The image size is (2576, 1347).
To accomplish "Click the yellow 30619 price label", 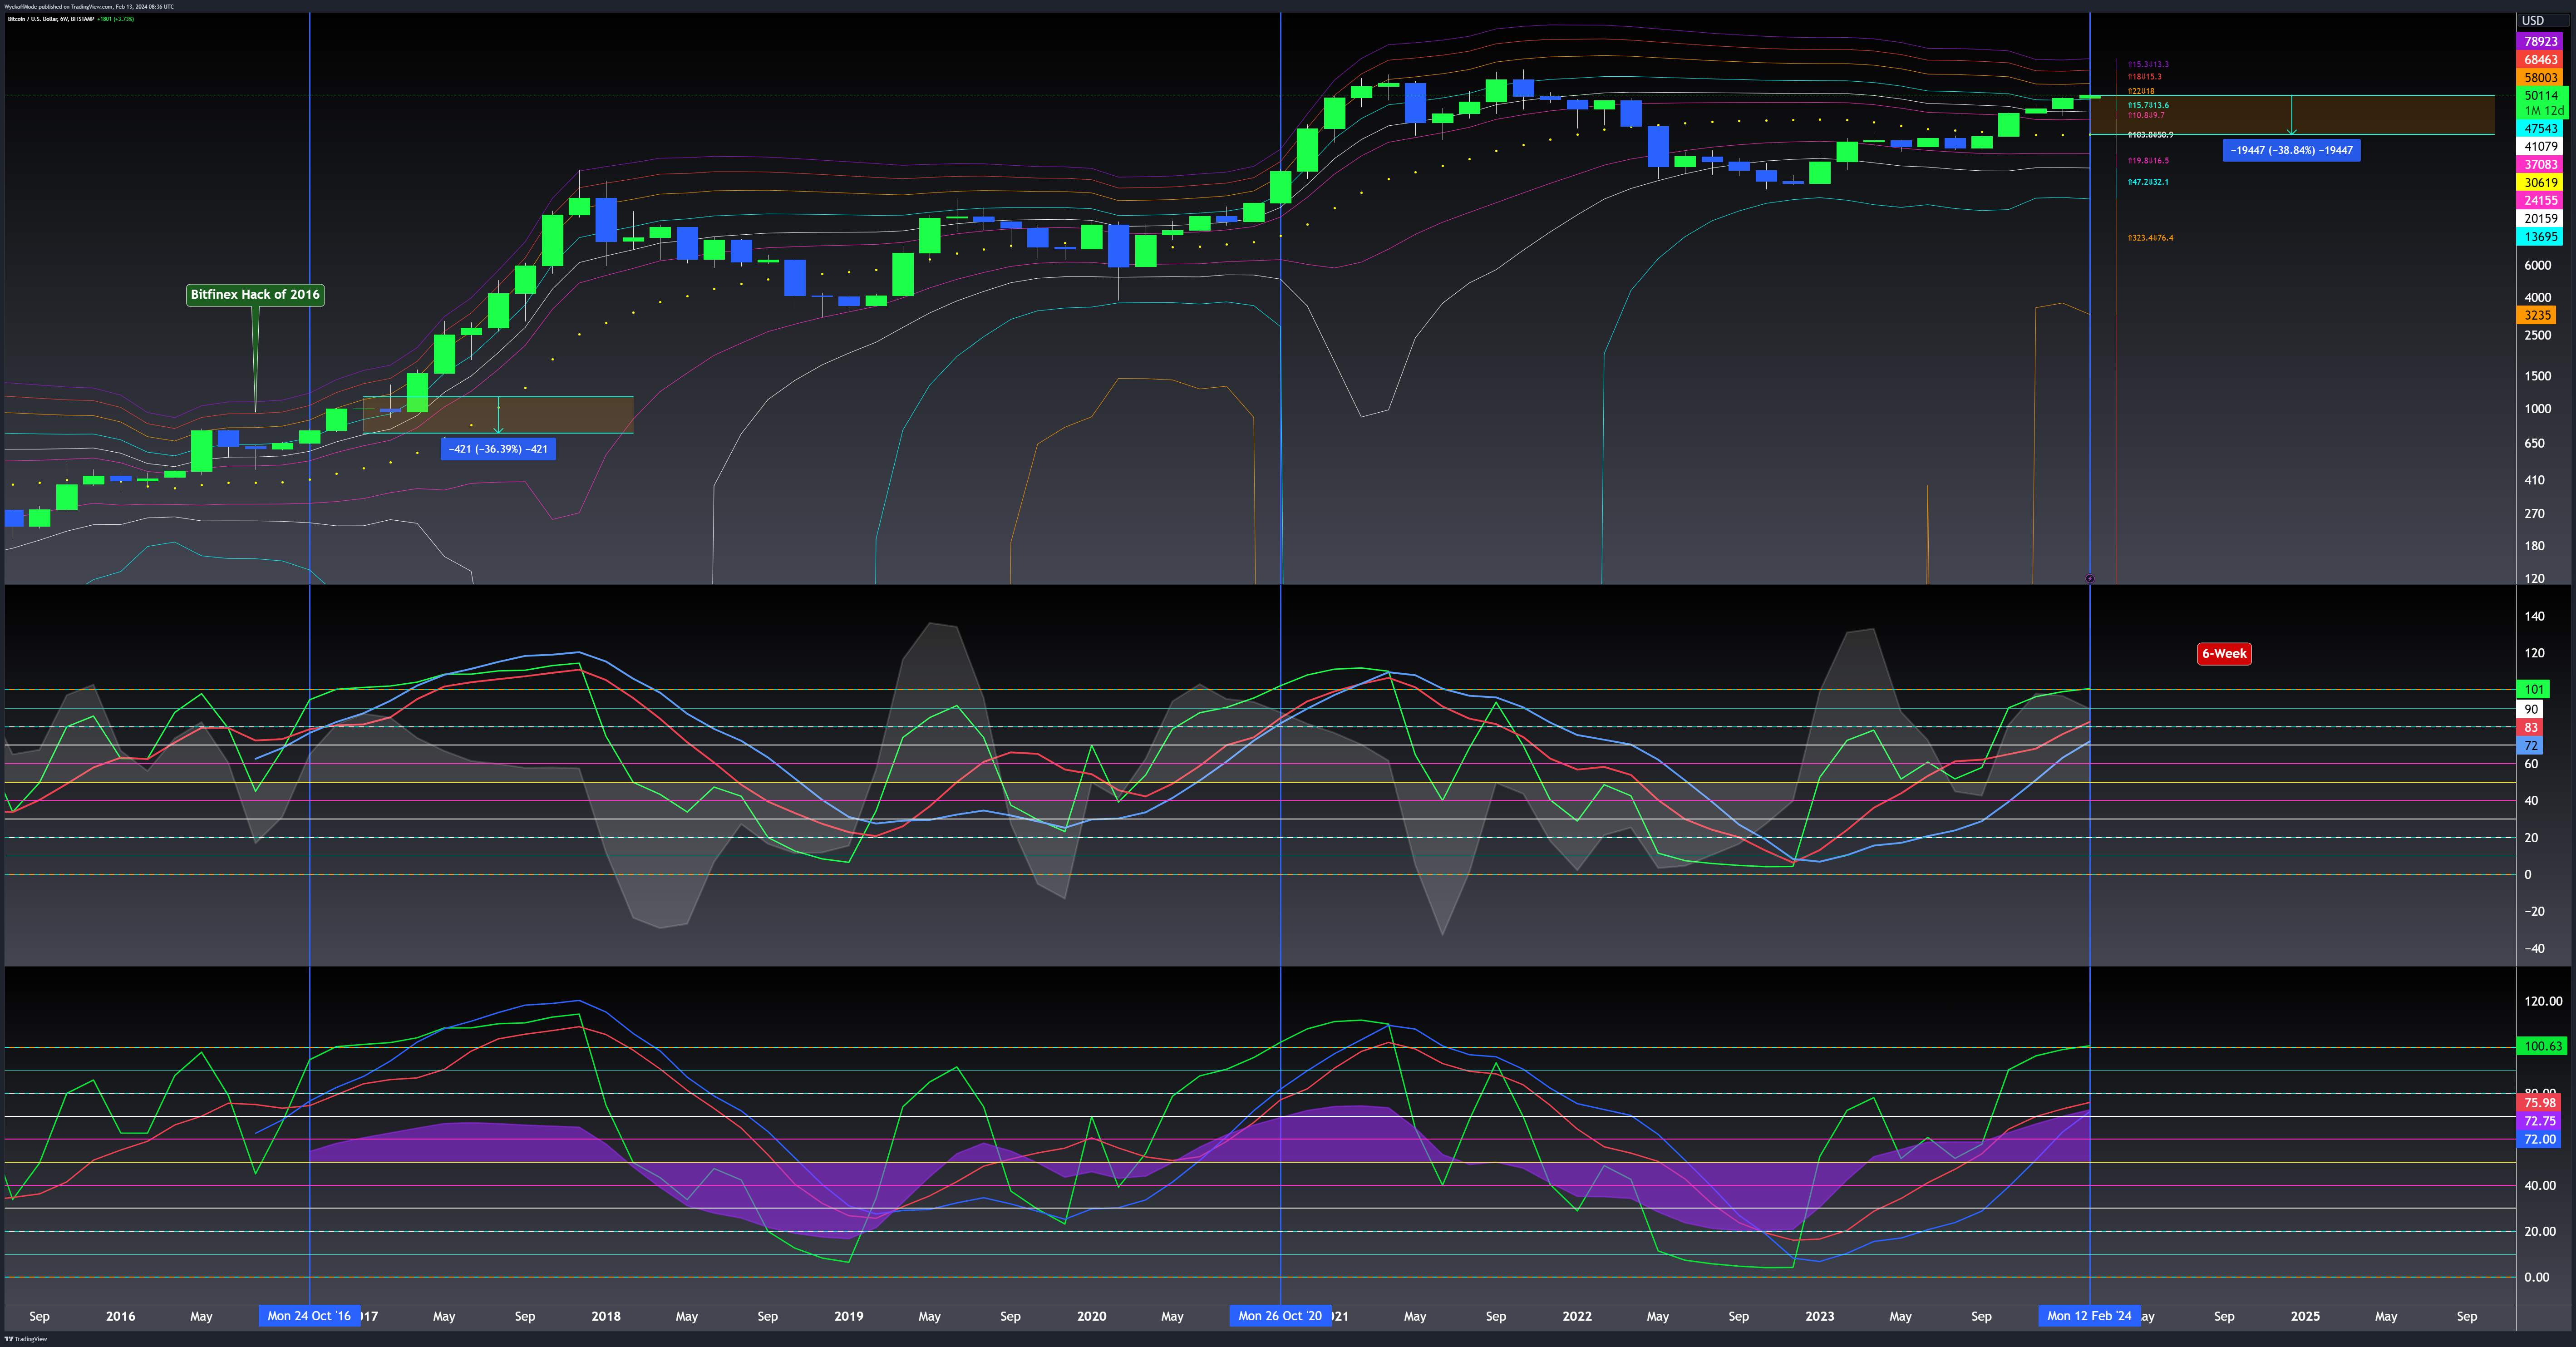I will tap(2540, 183).
